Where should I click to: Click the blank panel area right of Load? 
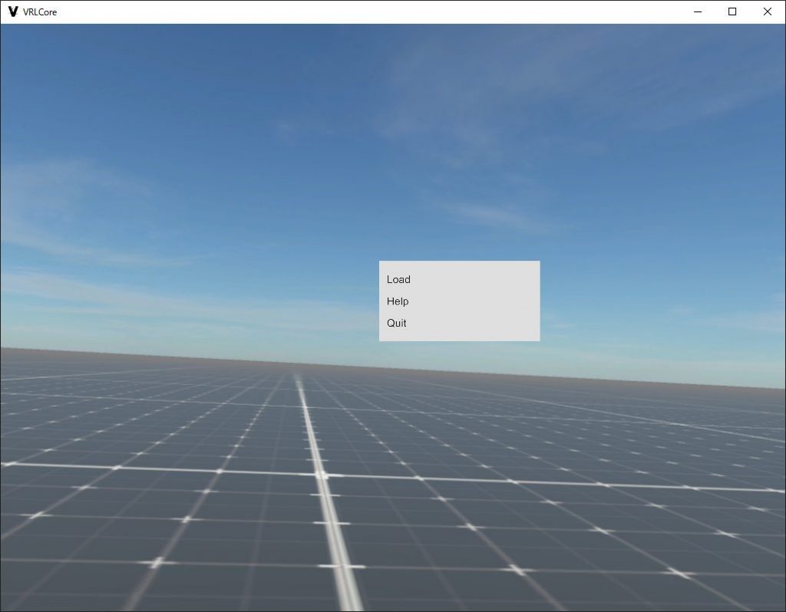pos(484,280)
